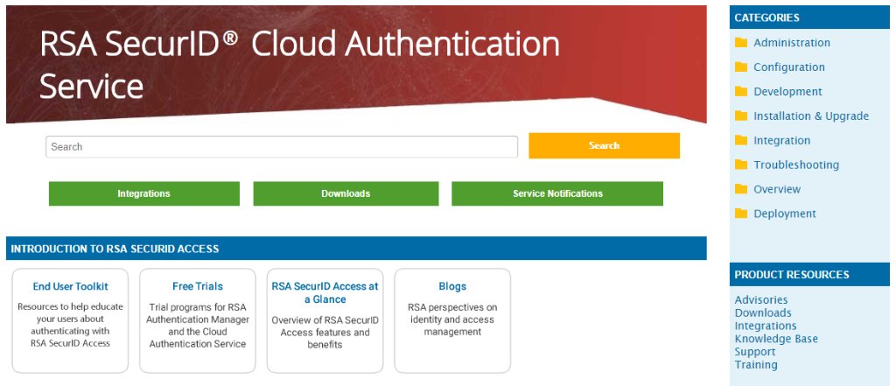Click inside the Search text field

[282, 146]
